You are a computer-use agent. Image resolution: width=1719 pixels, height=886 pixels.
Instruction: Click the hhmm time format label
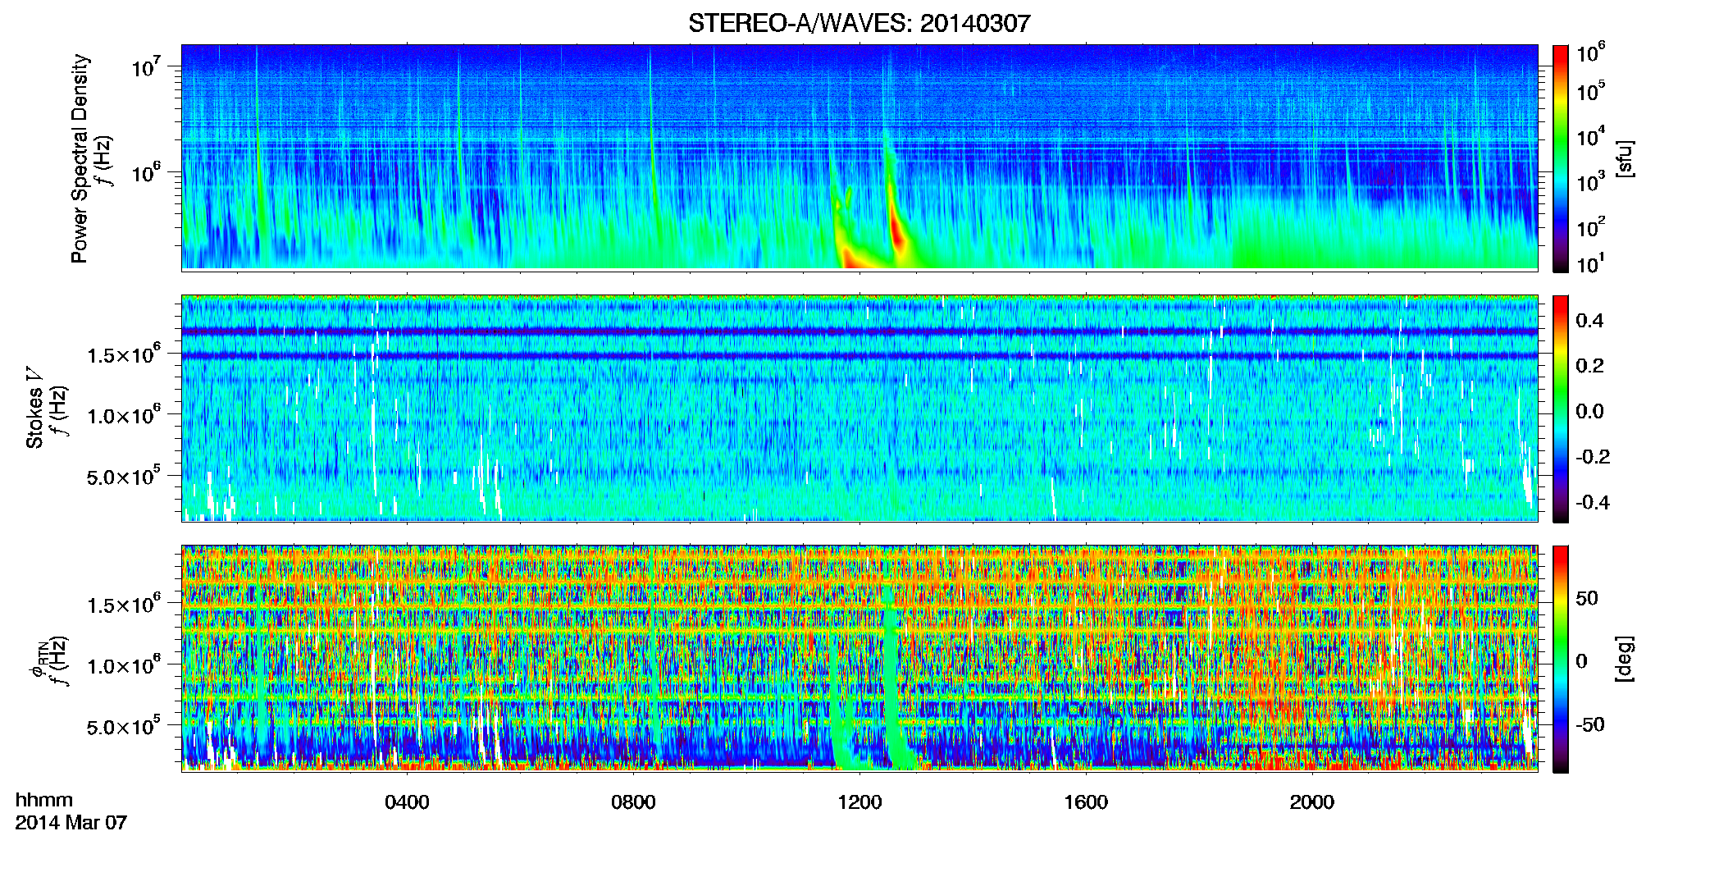tap(44, 800)
